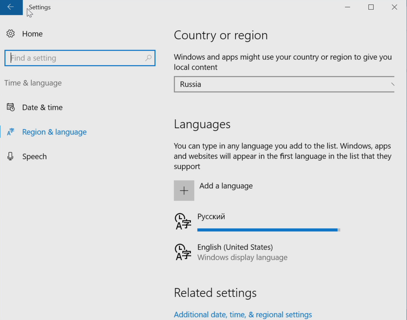407x320 pixels.
Task: Click the Speech microphone icon
Action: [x=10, y=156]
